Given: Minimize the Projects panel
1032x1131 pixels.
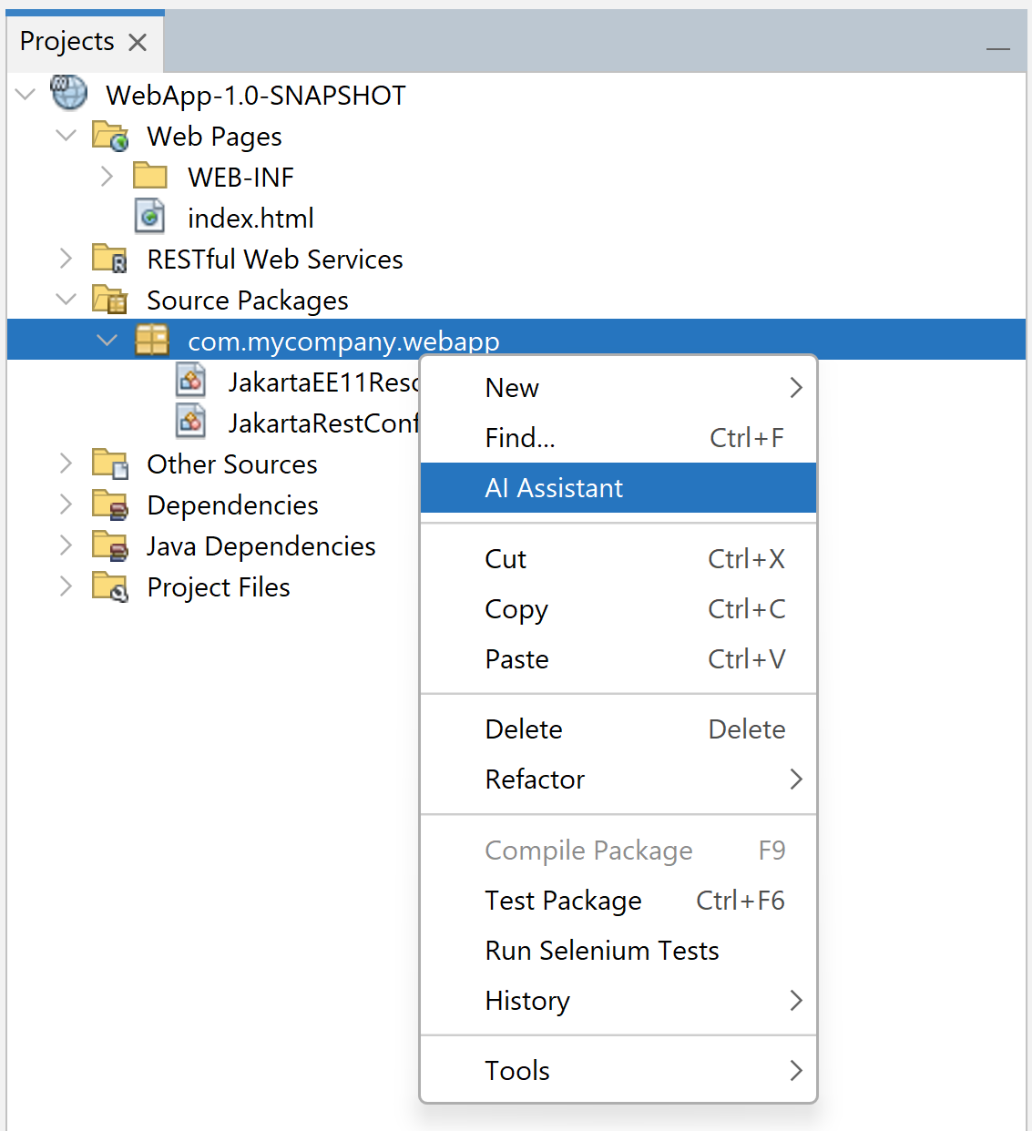Looking at the screenshot, I should click(998, 47).
